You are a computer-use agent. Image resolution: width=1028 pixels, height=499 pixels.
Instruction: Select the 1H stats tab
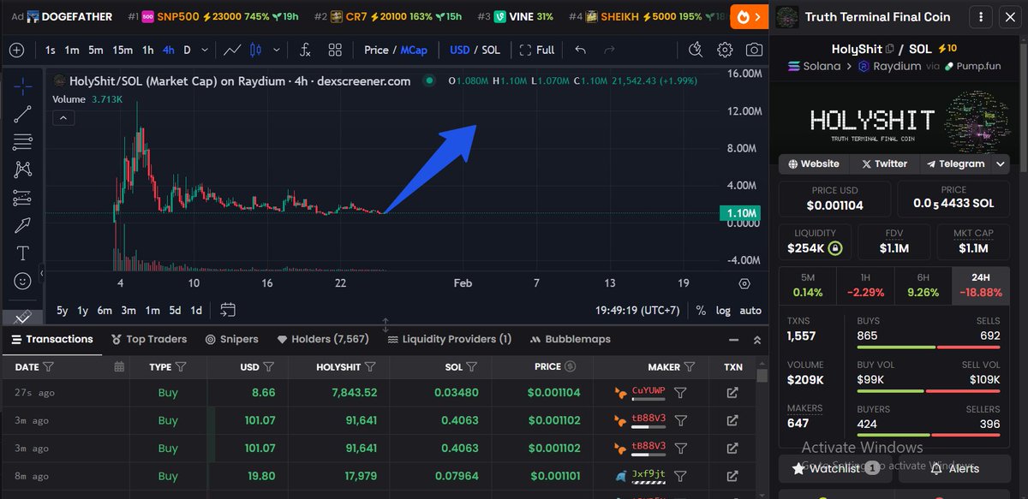[865, 284]
